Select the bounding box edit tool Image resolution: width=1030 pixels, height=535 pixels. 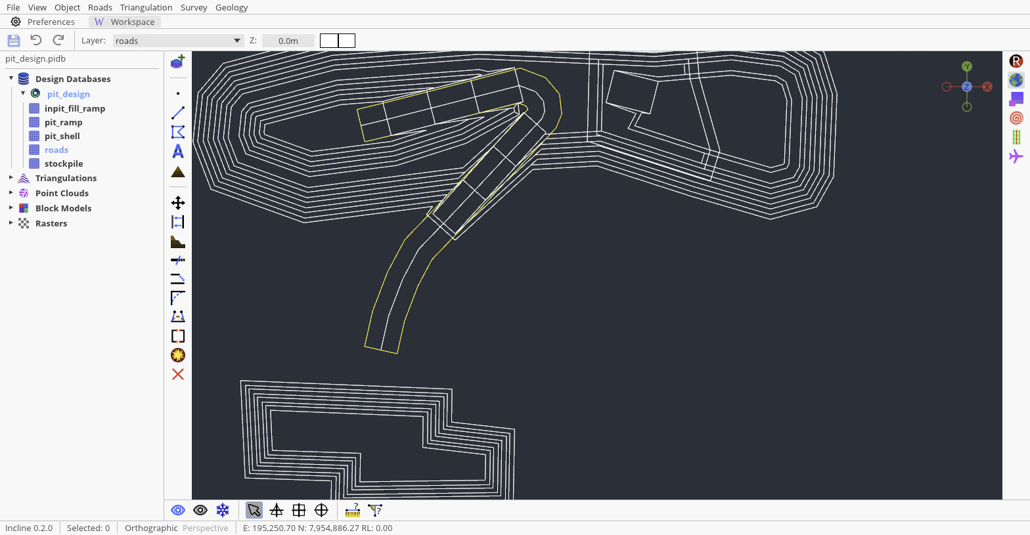click(x=178, y=336)
